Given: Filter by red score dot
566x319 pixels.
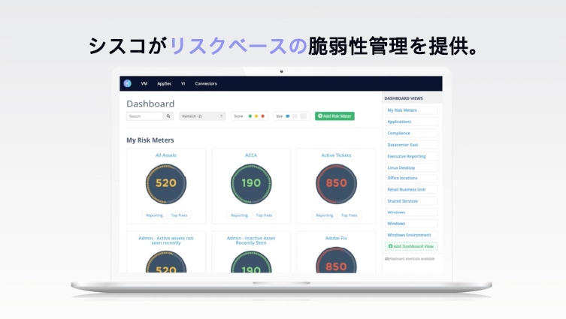Looking at the screenshot, I should click(x=263, y=116).
